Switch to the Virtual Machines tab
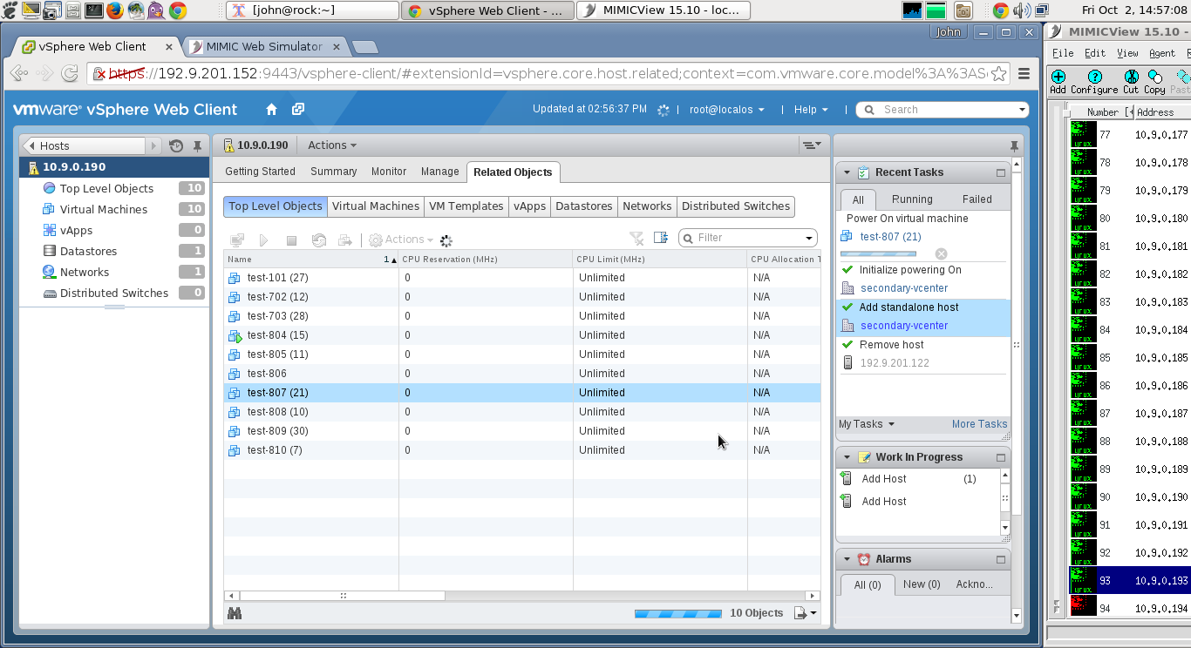 [x=376, y=206]
